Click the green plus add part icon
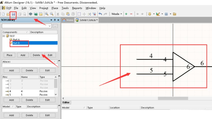Viewport: 212px width, 119px height. pyautogui.click(x=126, y=14)
